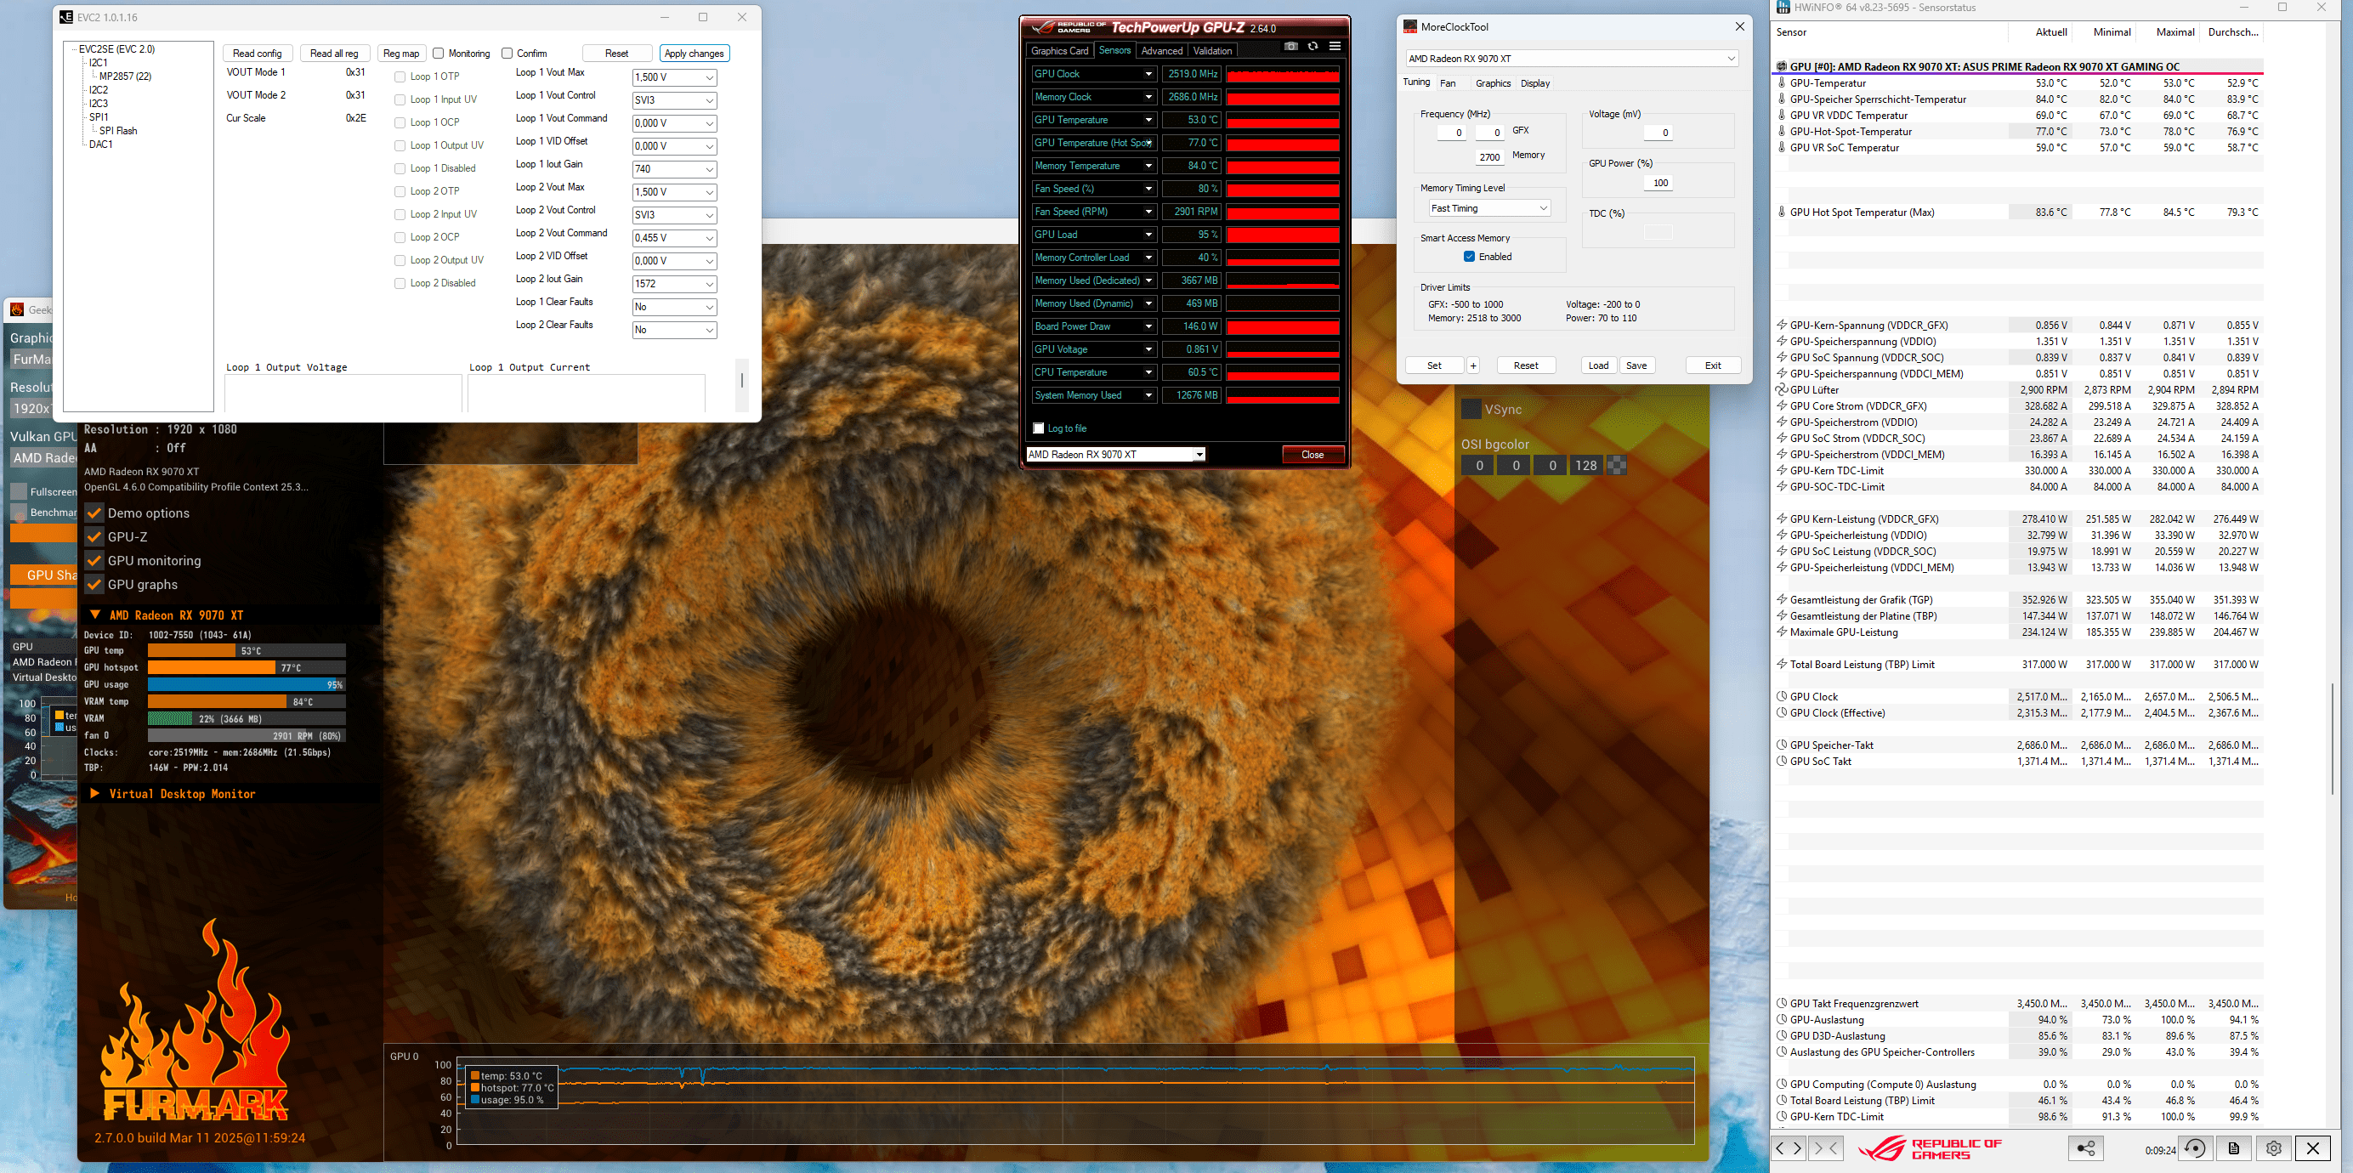2353x1173 pixels.
Task: Open HWiNFO settings gear icon
Action: [2274, 1148]
